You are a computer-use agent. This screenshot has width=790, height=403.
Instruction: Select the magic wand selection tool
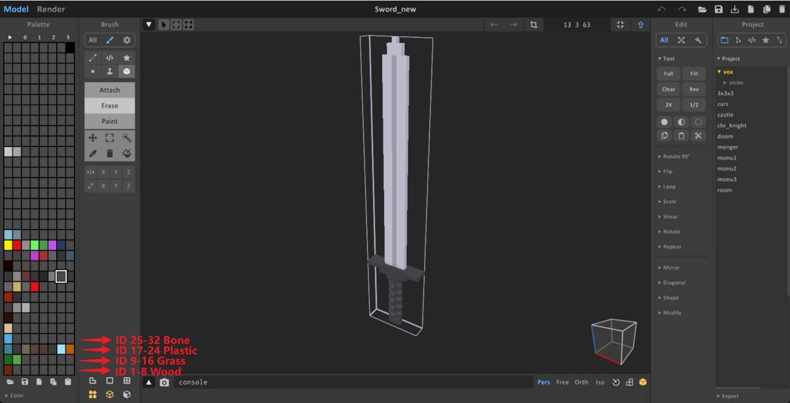(x=127, y=137)
